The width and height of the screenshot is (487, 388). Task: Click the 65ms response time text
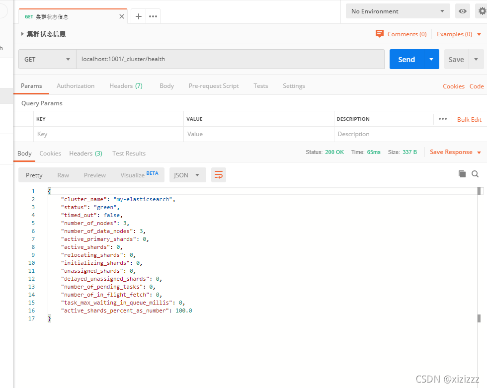point(374,152)
